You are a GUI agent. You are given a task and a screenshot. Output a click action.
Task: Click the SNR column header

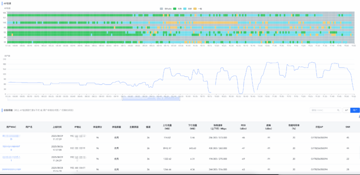348,127
